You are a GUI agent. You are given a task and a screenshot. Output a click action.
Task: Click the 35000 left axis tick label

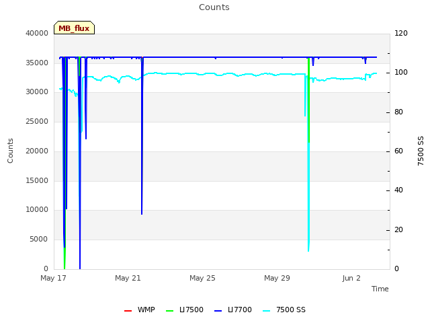click(x=37, y=63)
